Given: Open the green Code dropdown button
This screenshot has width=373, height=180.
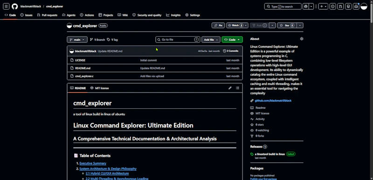Looking at the screenshot, I should (x=232, y=40).
